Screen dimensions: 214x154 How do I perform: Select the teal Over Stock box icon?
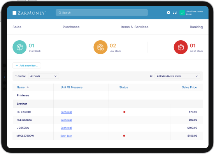click(x=19, y=47)
